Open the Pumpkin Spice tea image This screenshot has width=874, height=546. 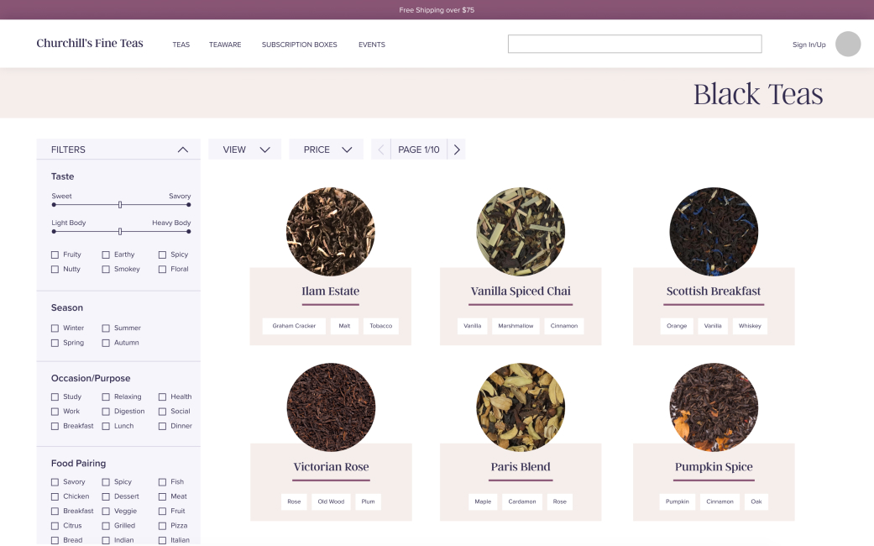click(x=714, y=407)
